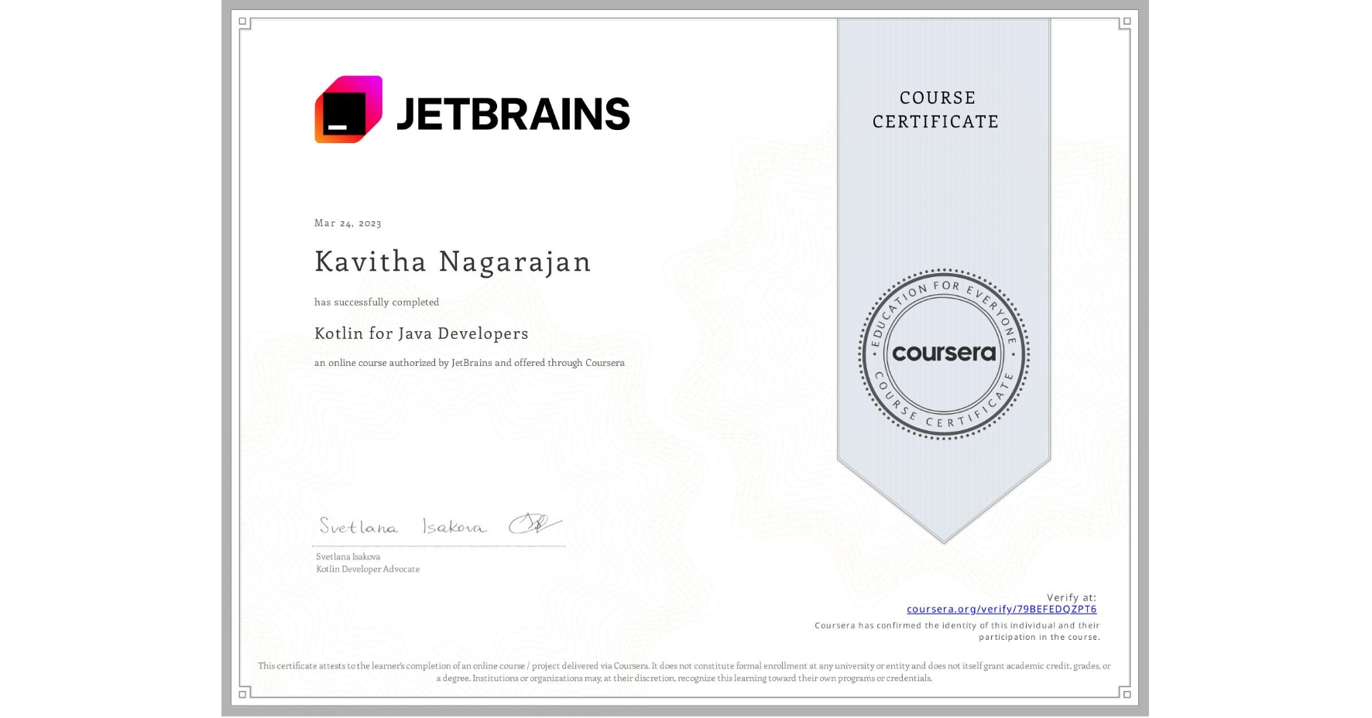Select the 'has successfully completed' line
This screenshot has width=1372, height=718.
pyautogui.click(x=377, y=302)
